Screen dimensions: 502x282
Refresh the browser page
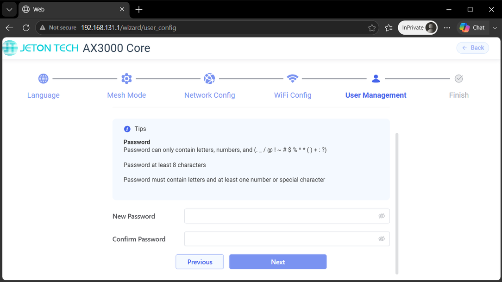pos(26,28)
